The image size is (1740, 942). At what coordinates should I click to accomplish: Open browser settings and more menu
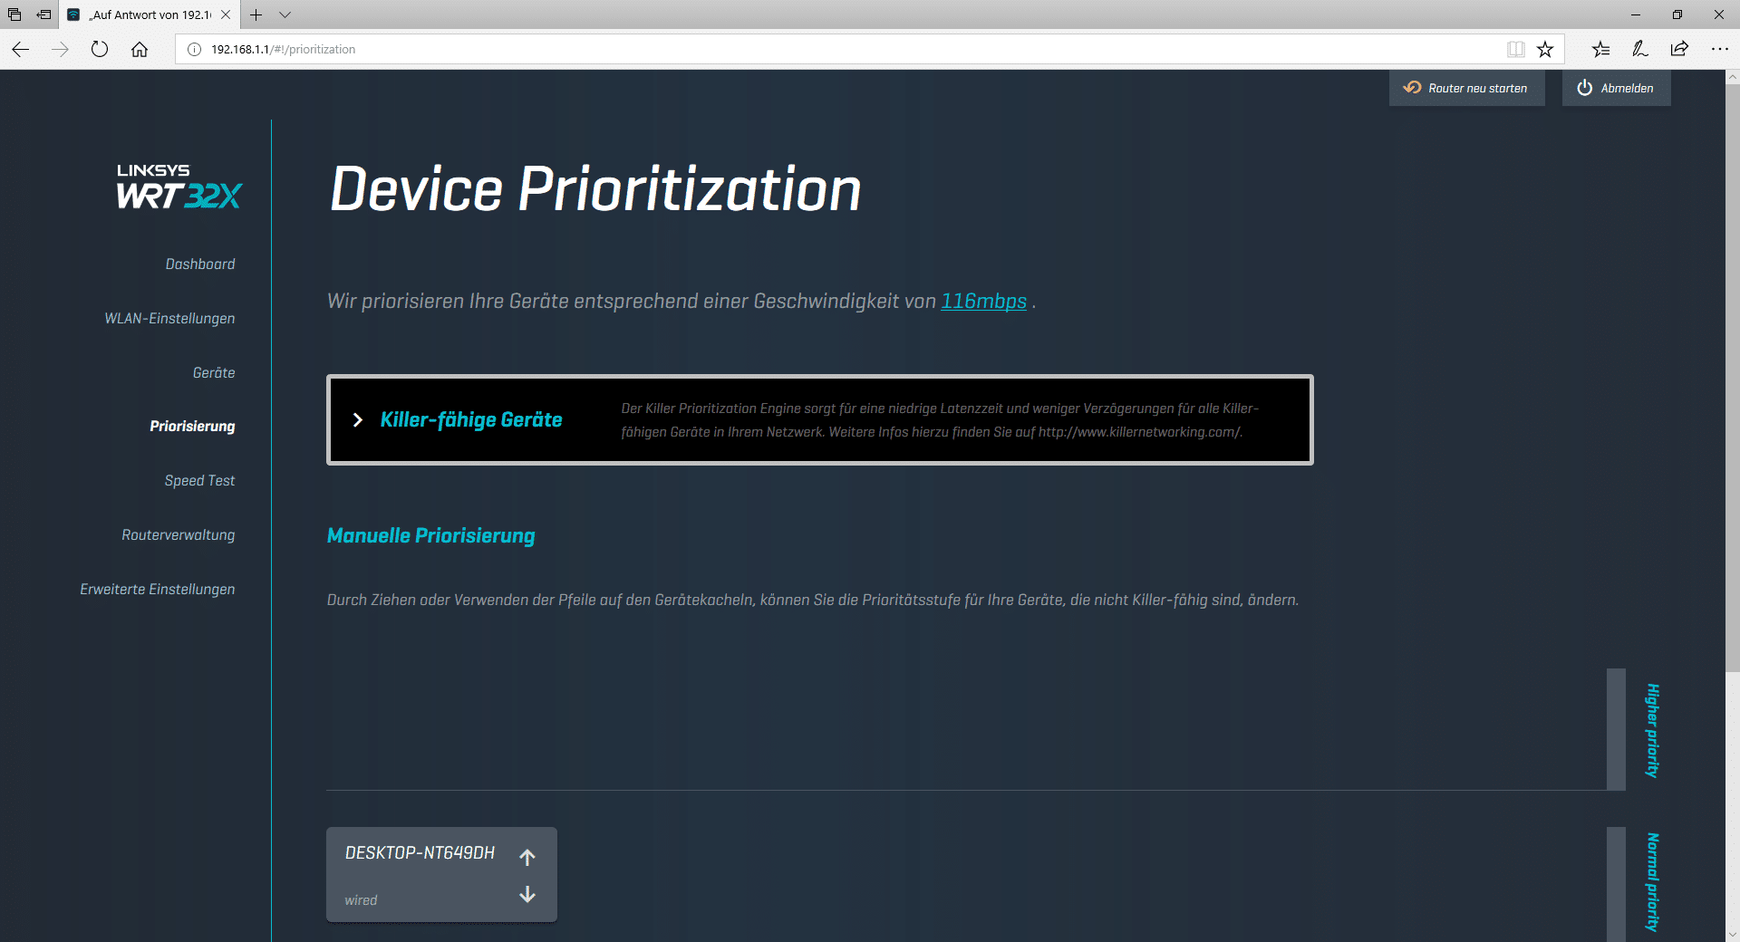(x=1719, y=50)
